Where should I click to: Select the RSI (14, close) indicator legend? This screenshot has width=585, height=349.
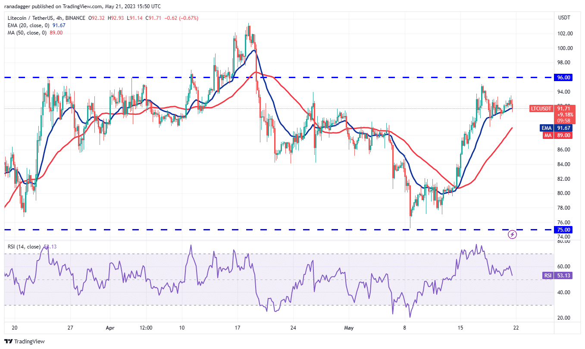[25, 247]
